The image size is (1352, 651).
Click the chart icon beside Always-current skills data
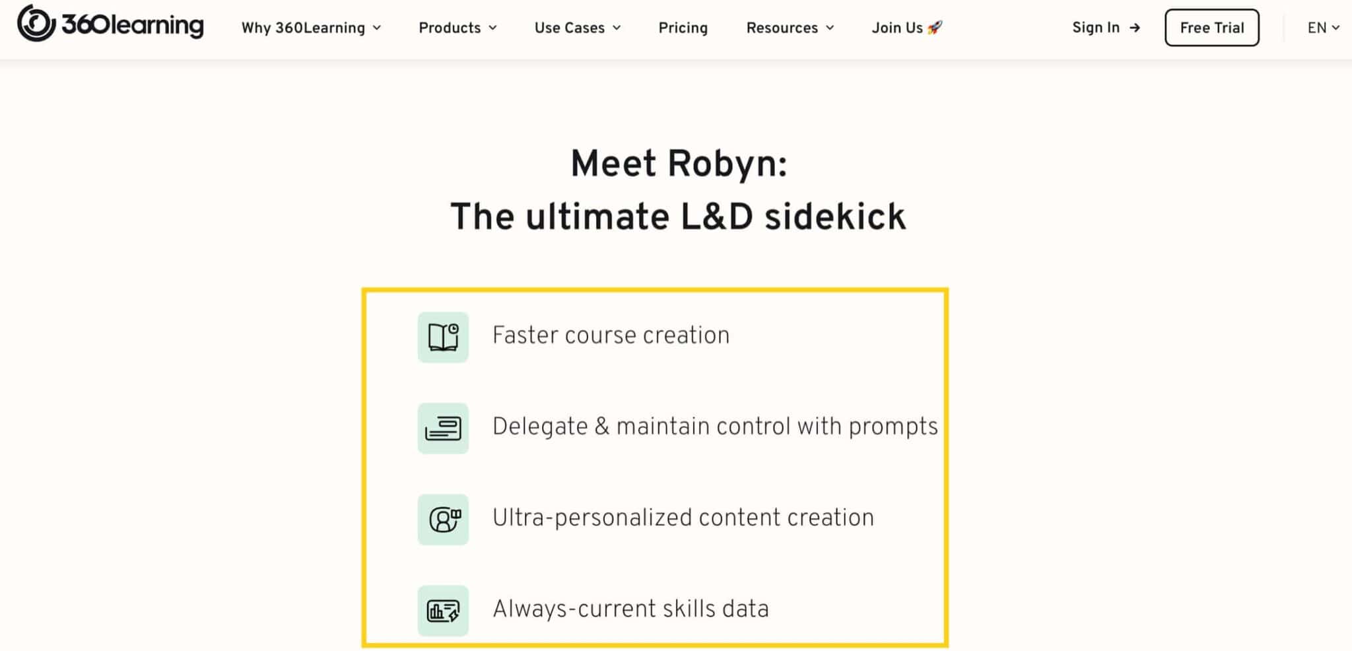442,611
